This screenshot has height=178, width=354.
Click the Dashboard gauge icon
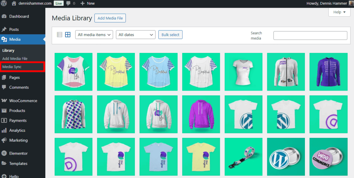[x=4, y=16]
